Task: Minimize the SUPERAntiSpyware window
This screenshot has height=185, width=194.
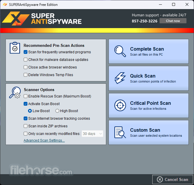Action: coord(160,5)
